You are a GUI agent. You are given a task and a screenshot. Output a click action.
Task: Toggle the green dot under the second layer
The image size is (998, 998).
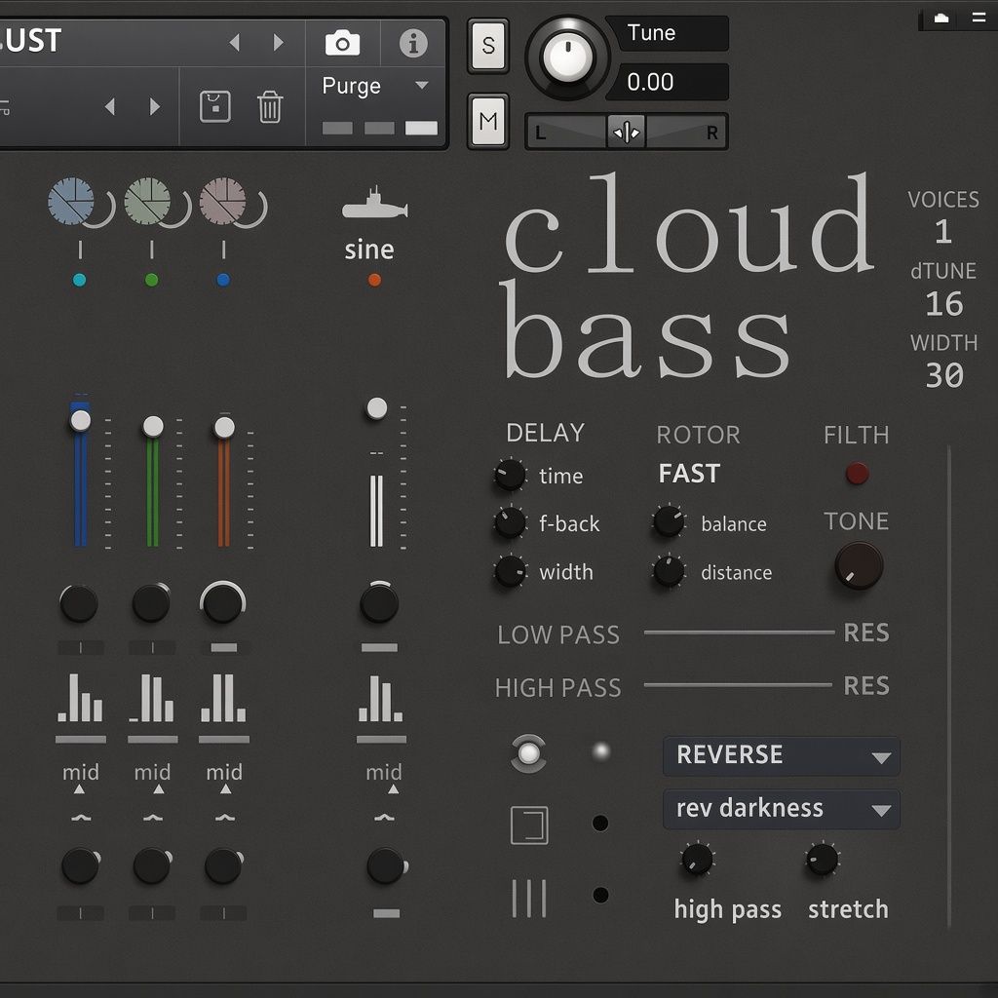(151, 280)
